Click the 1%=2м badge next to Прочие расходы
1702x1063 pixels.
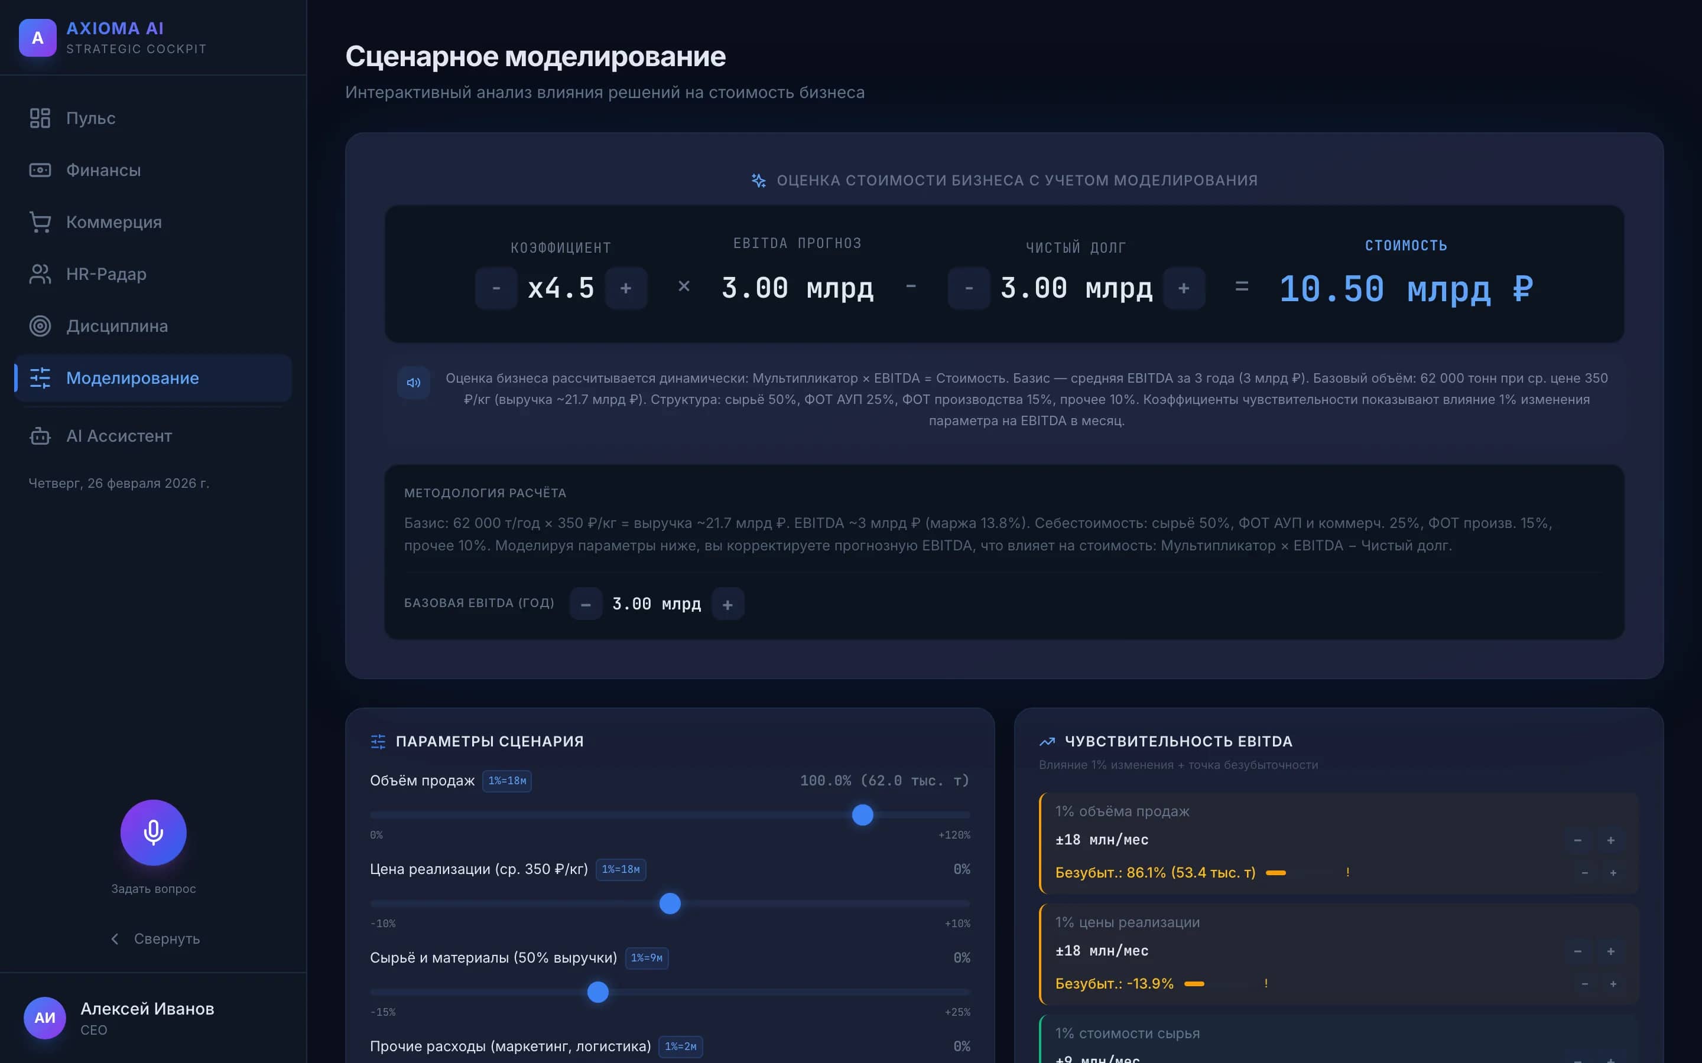pyautogui.click(x=681, y=1047)
